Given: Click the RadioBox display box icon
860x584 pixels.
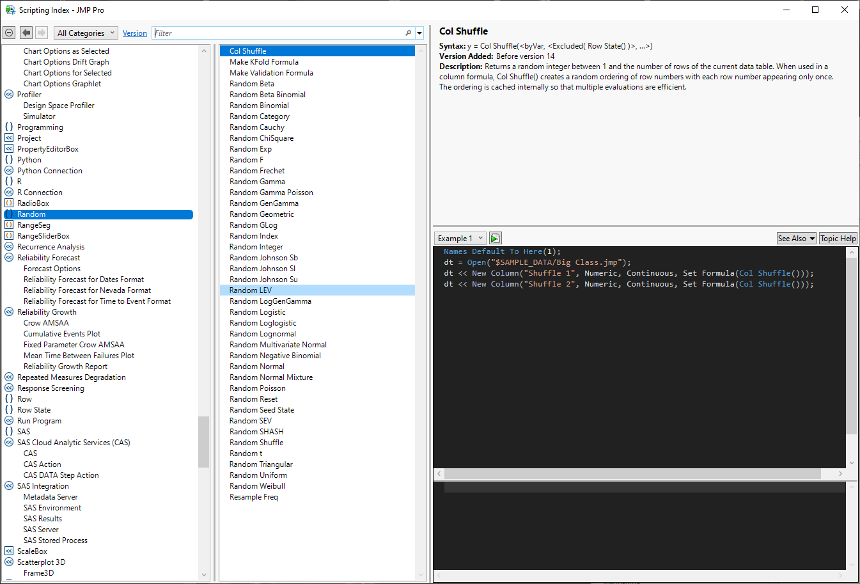Looking at the screenshot, I should (9, 203).
